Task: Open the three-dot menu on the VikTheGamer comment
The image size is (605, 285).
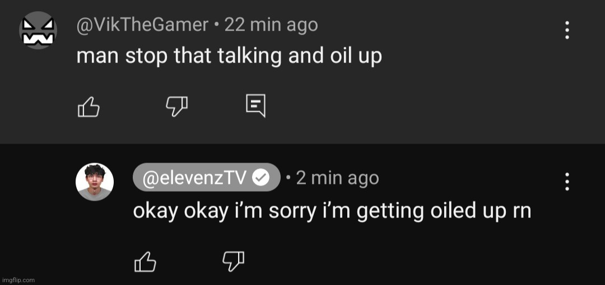Action: point(567,30)
